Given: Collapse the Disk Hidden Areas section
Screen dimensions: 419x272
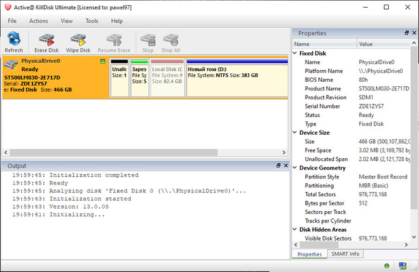Looking at the screenshot, I should click(295, 229).
